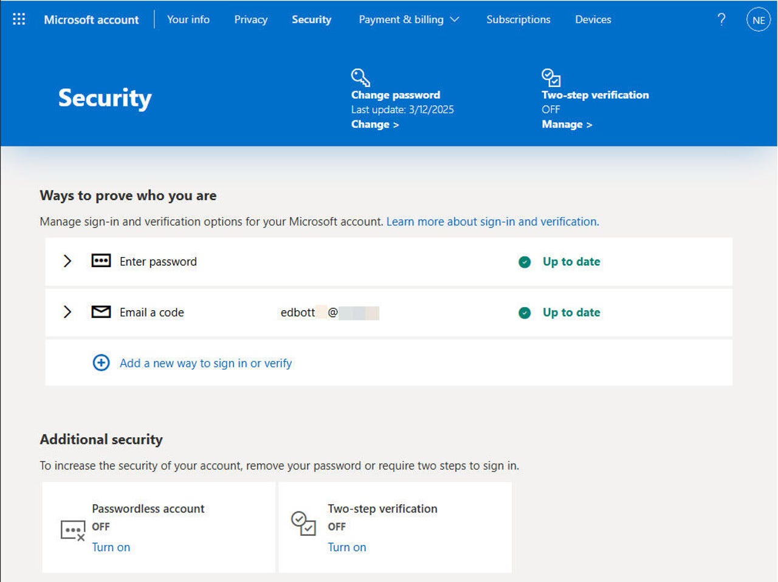Click the Passwordless account card title
Image resolution: width=778 pixels, height=582 pixels.
(x=148, y=508)
